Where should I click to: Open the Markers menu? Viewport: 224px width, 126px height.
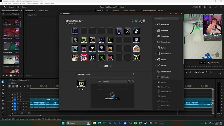coord(23,3)
